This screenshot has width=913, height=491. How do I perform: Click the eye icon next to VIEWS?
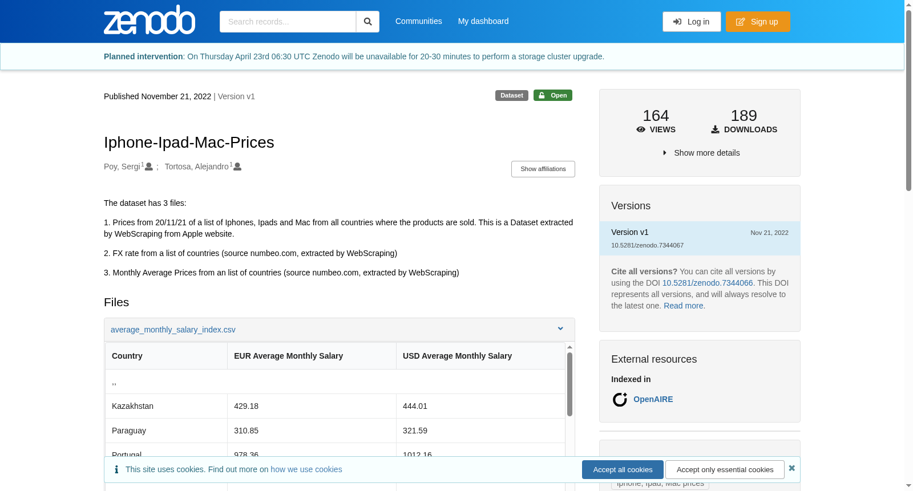641,129
